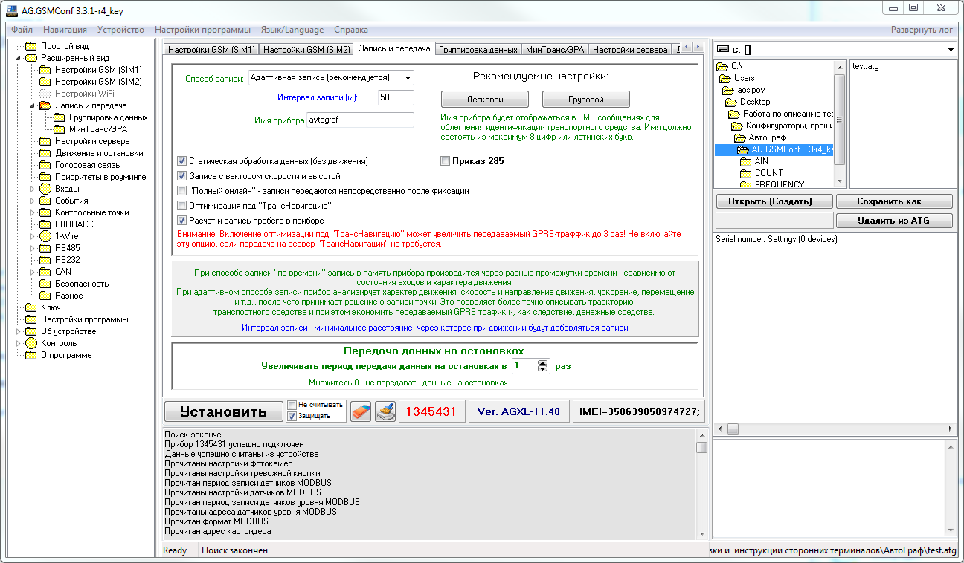The width and height of the screenshot is (964, 563).
Task: Switch to the Настройки GSM (SIM1) tab
Action: click(x=211, y=50)
